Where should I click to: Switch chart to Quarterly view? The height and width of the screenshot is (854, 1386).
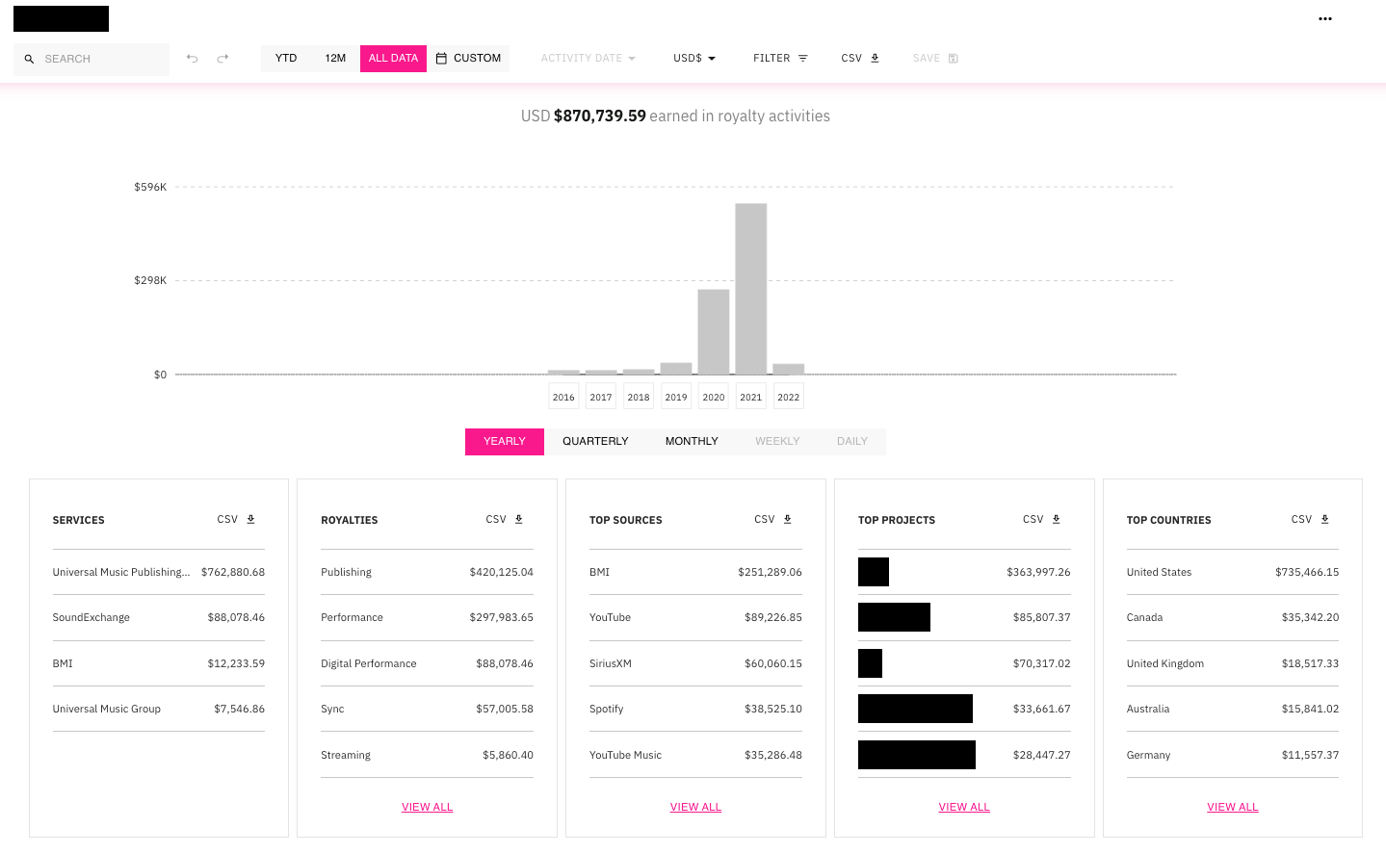click(x=595, y=442)
